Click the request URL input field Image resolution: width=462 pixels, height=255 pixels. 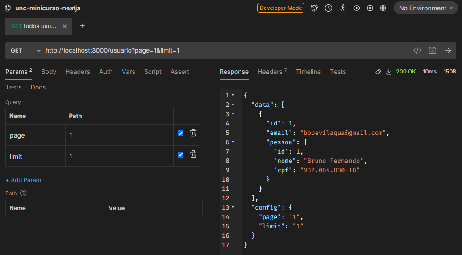(223, 51)
